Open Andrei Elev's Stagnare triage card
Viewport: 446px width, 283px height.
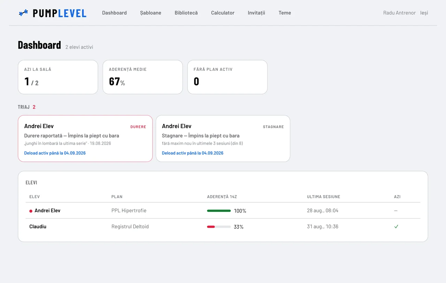[x=223, y=139]
